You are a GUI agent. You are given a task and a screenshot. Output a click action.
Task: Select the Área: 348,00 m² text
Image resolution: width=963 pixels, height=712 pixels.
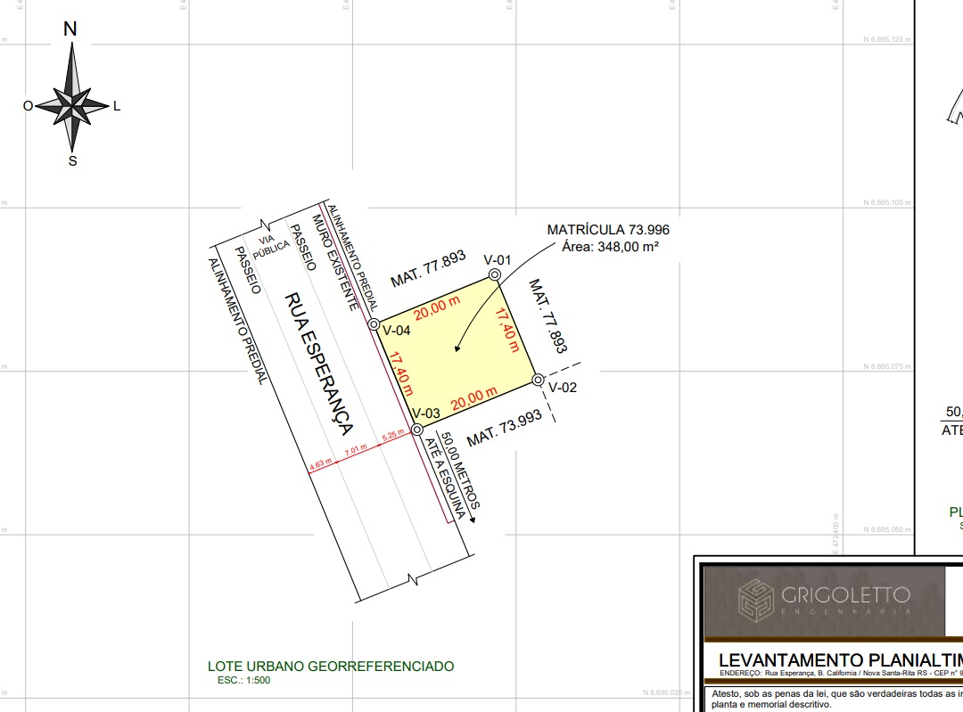[610, 247]
